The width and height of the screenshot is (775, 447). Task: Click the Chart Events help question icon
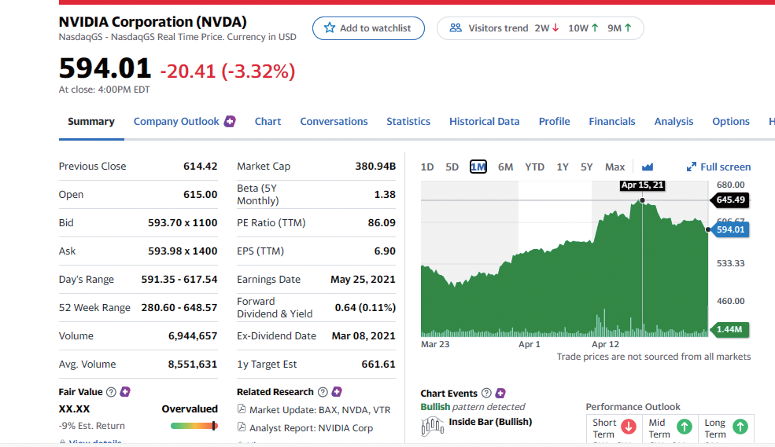point(486,393)
